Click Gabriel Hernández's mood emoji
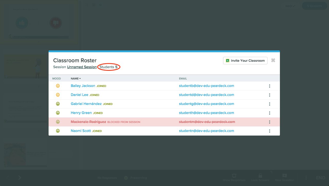Image resolution: width=329 pixels, height=186 pixels. pos(58,104)
